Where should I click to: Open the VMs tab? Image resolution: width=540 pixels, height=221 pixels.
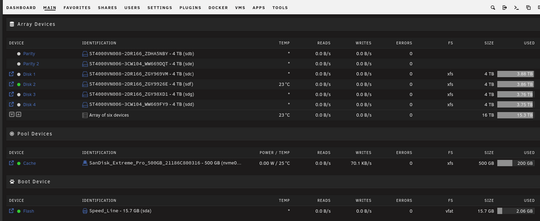[240, 8]
